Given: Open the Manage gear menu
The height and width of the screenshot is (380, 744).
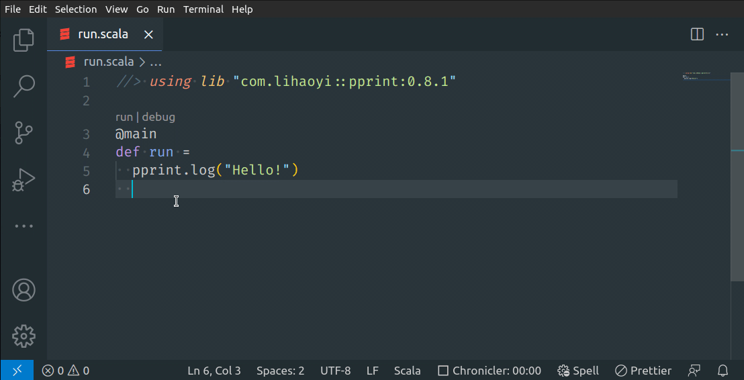Looking at the screenshot, I should tap(24, 336).
